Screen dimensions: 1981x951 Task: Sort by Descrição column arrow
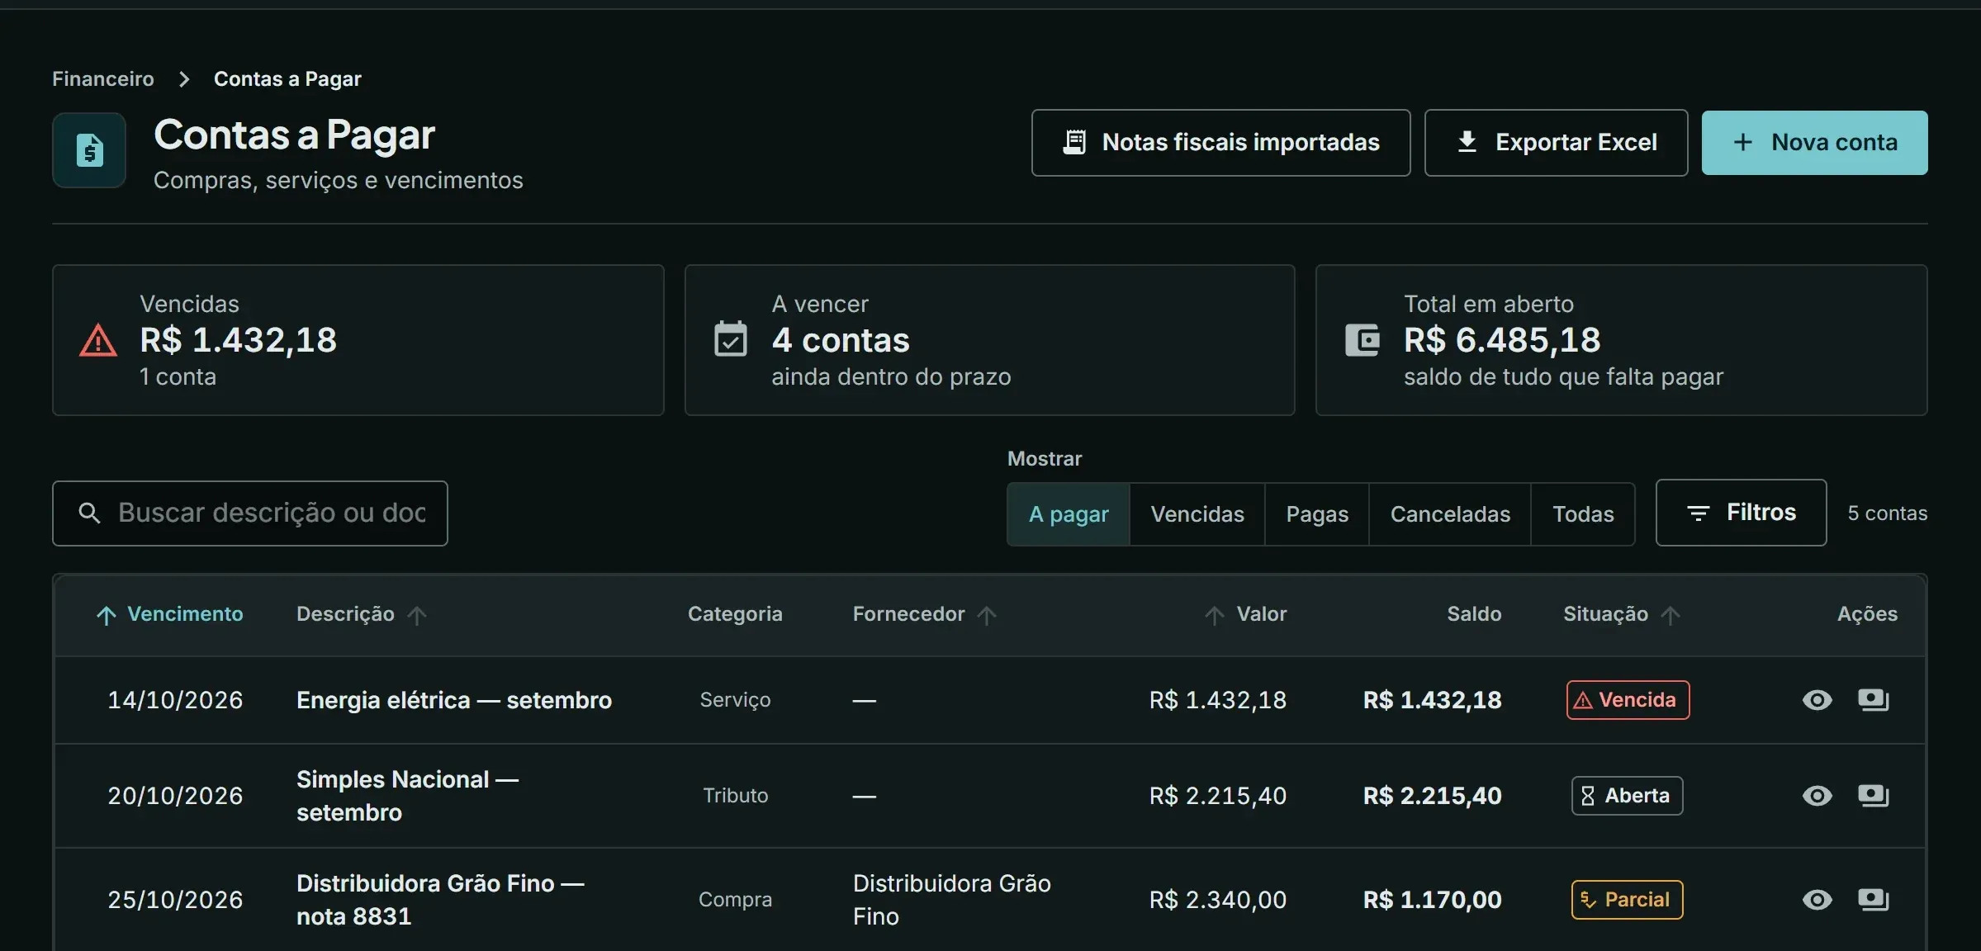(417, 615)
